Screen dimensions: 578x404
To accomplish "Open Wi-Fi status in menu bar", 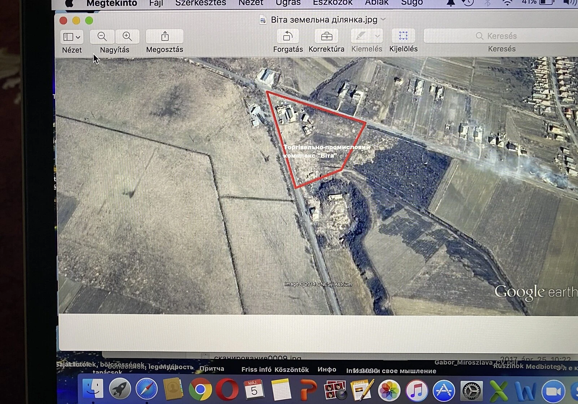I will [508, 3].
